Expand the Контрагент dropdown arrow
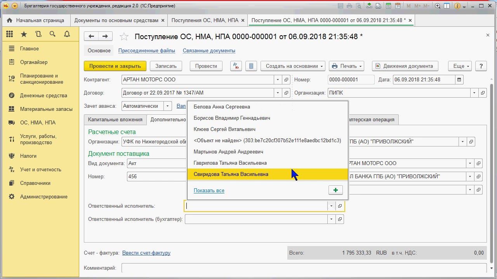 [x=278, y=79]
